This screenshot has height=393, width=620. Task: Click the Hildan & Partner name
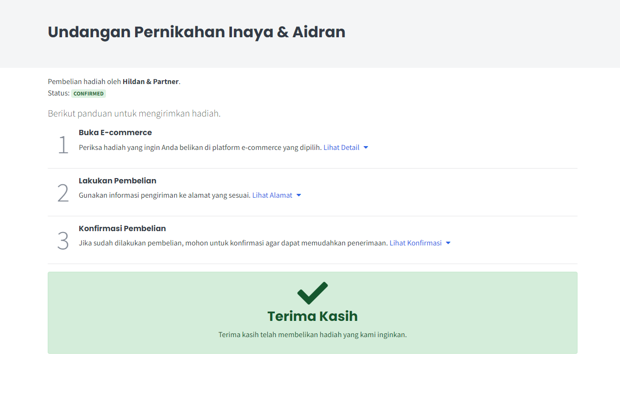150,82
